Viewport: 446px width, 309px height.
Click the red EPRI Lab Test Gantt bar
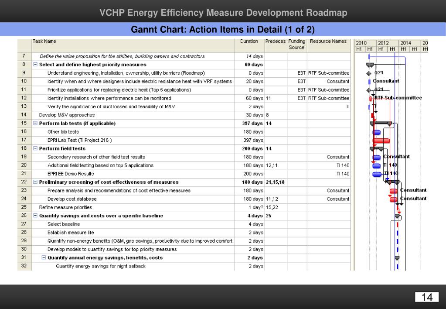(x=381, y=141)
